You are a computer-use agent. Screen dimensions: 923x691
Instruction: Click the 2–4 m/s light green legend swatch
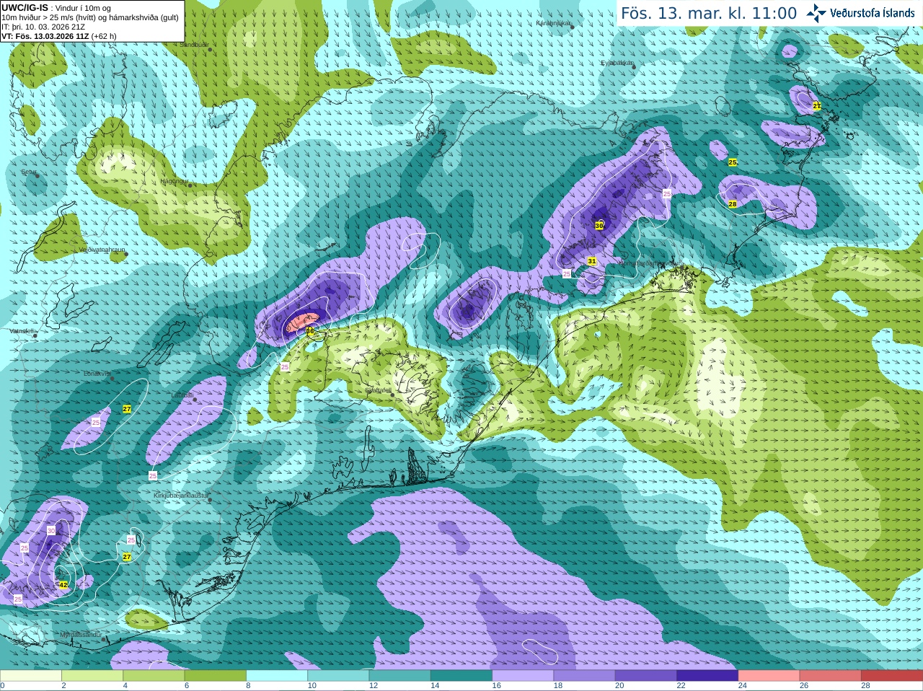tap(92, 676)
